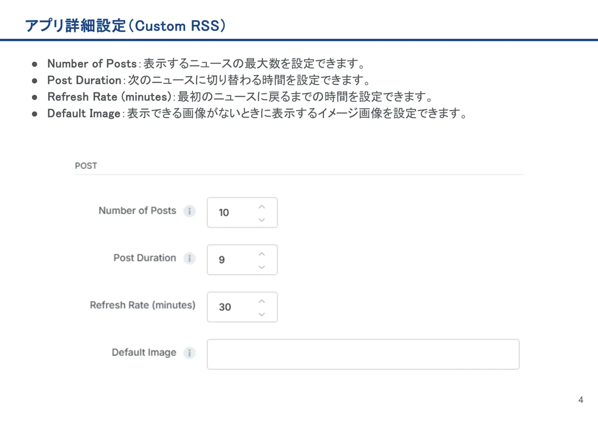Click the Refresh Rate (minutes) form label
Image resolution: width=598 pixels, height=423 pixels.
coord(143,305)
